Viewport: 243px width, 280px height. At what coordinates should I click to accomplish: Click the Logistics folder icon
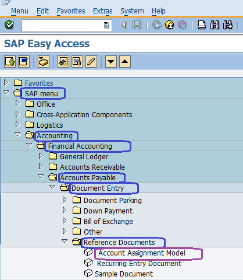coord(30,124)
